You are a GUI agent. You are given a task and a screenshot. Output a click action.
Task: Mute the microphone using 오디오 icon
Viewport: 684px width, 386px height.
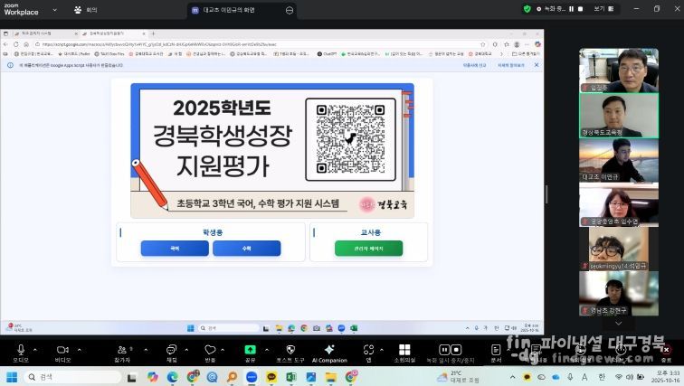20,349
